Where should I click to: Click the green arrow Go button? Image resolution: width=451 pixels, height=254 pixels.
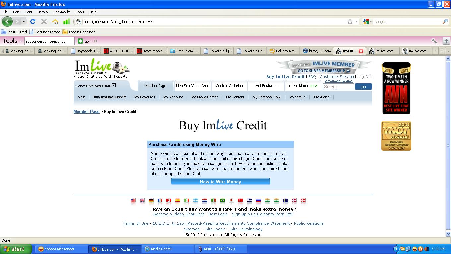click(80, 41)
